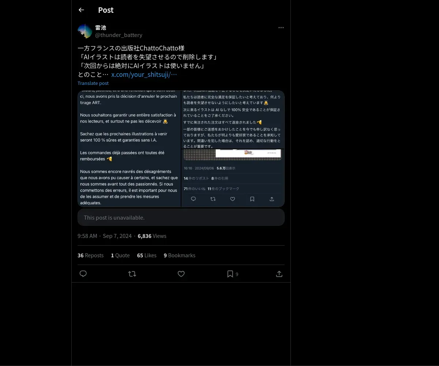Click the reply speech bubble icon
The height and width of the screenshot is (366, 439).
pyautogui.click(x=83, y=274)
